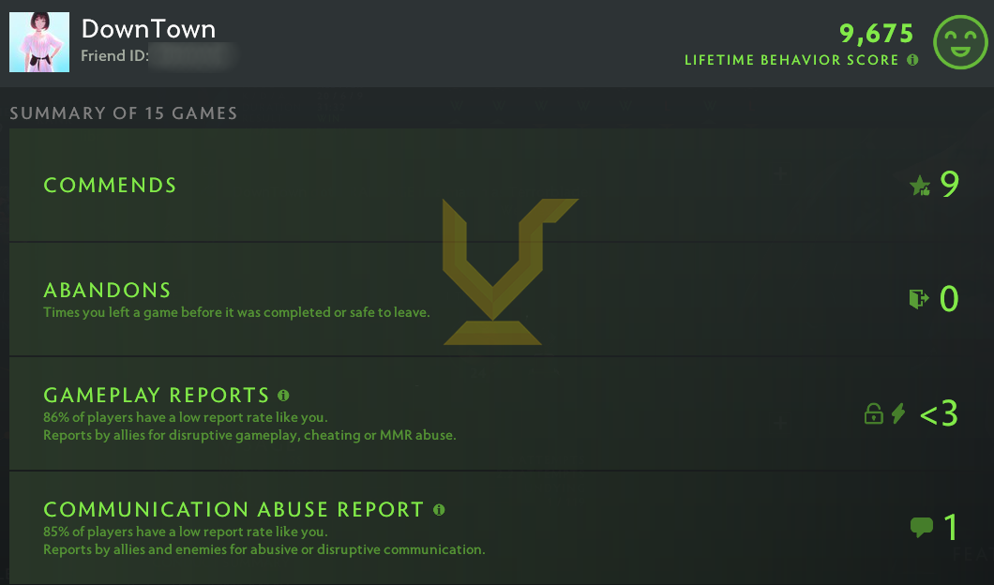
Task: Click the <3 gameplay reports value
Action: click(941, 412)
